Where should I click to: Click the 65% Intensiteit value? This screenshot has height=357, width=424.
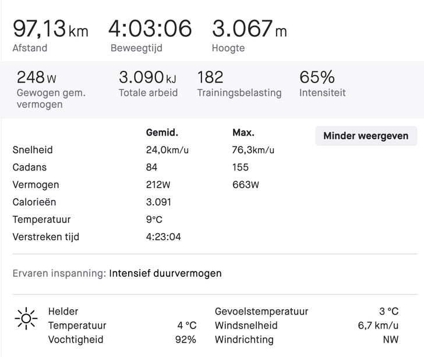[x=317, y=77]
